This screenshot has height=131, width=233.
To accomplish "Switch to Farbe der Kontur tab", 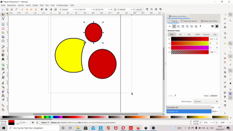I will pyautogui.click(x=189, y=21).
